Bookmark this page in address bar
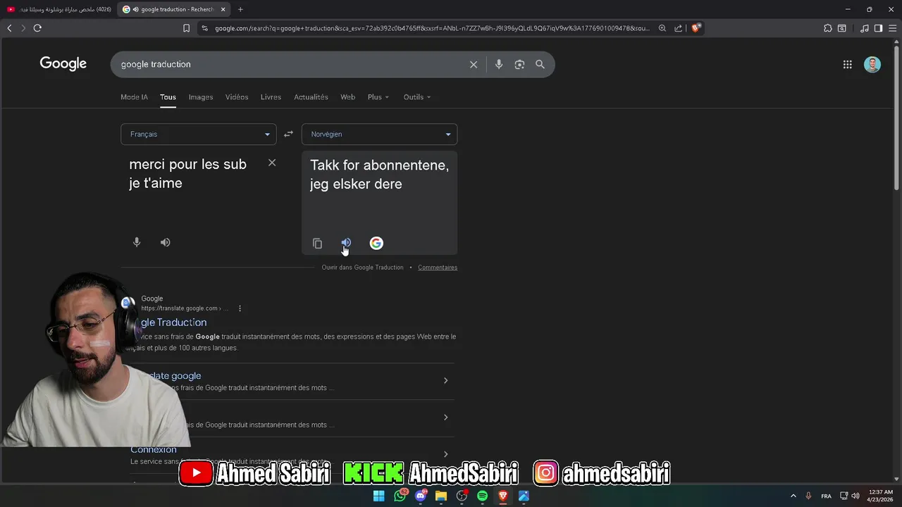 tap(186, 28)
